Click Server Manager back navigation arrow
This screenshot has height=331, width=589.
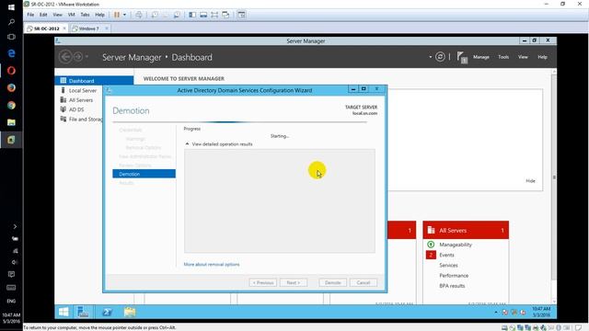[x=65, y=57]
